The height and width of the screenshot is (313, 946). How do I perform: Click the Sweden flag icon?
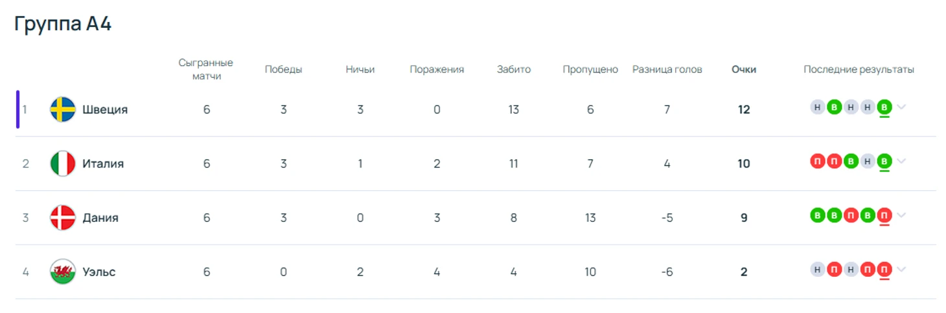coord(63,109)
